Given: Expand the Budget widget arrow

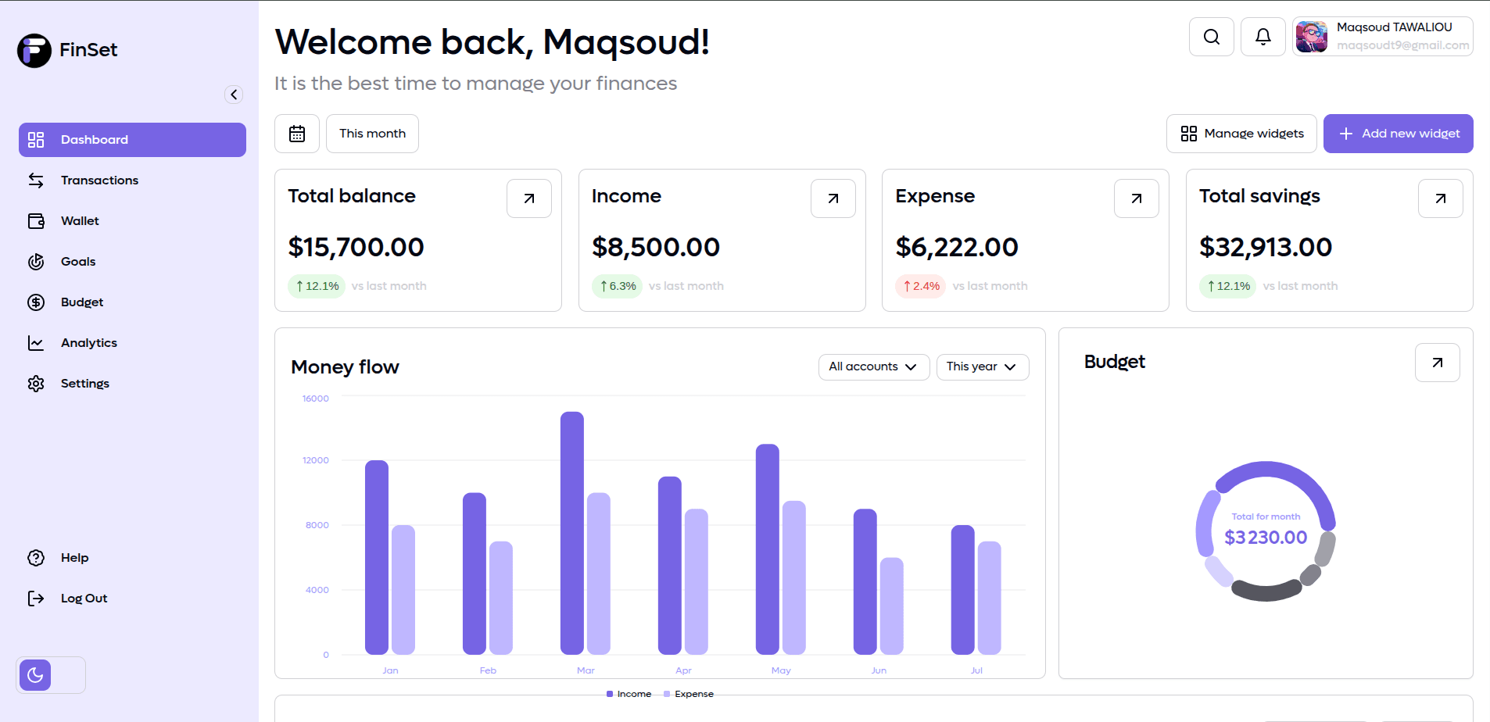Looking at the screenshot, I should tap(1437, 363).
